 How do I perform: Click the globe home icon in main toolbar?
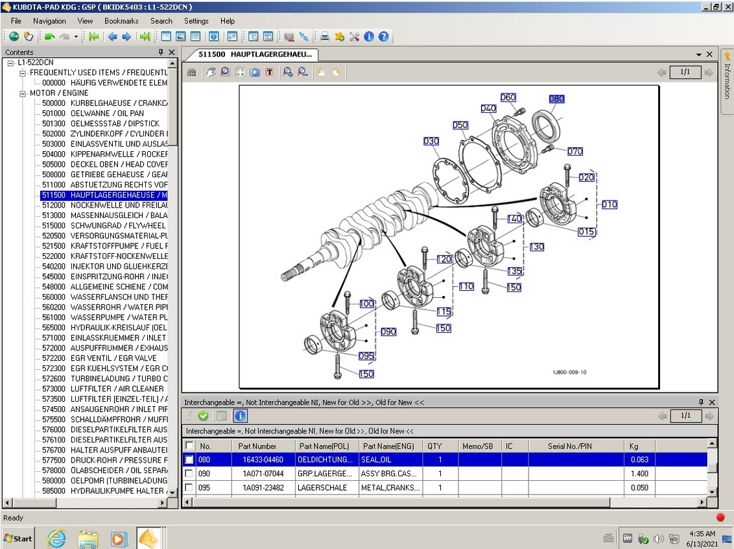[x=14, y=36]
